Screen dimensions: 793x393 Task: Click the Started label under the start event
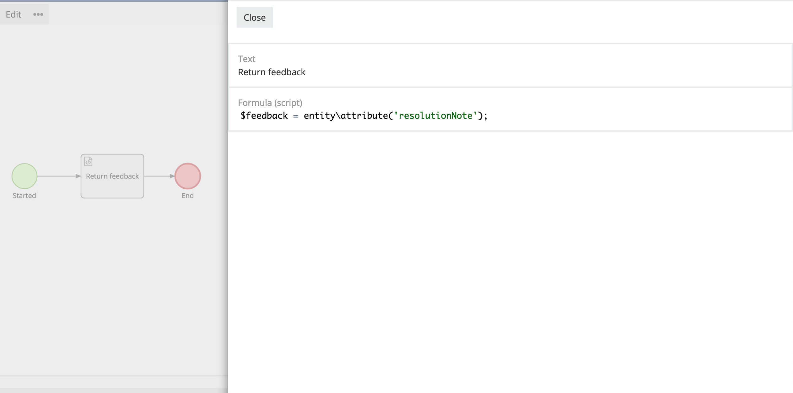click(24, 196)
